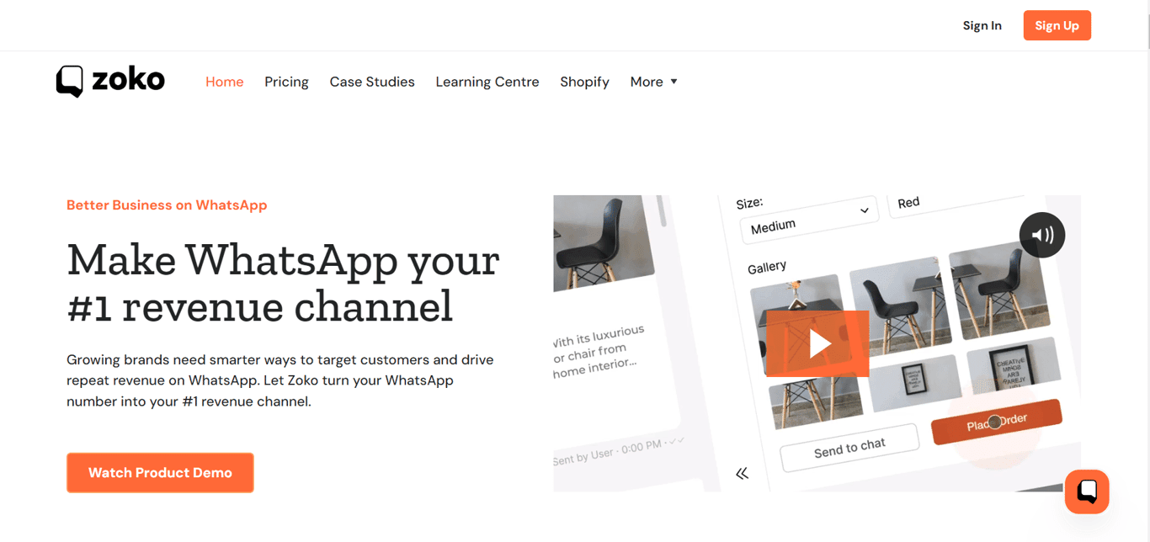Mute the video via the speaker icon
1150x542 pixels.
pyautogui.click(x=1041, y=235)
